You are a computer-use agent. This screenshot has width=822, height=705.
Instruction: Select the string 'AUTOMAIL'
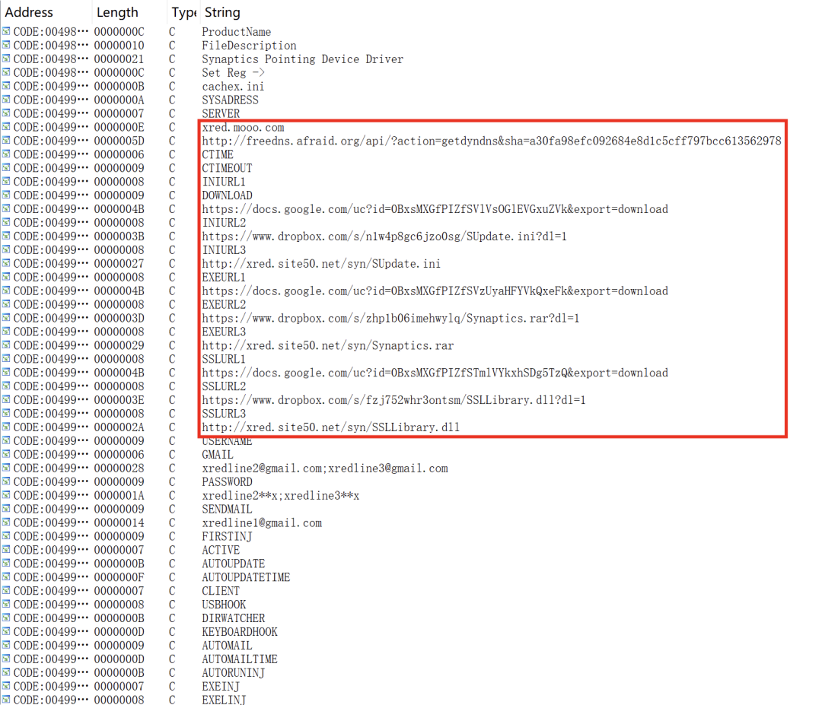point(227,645)
